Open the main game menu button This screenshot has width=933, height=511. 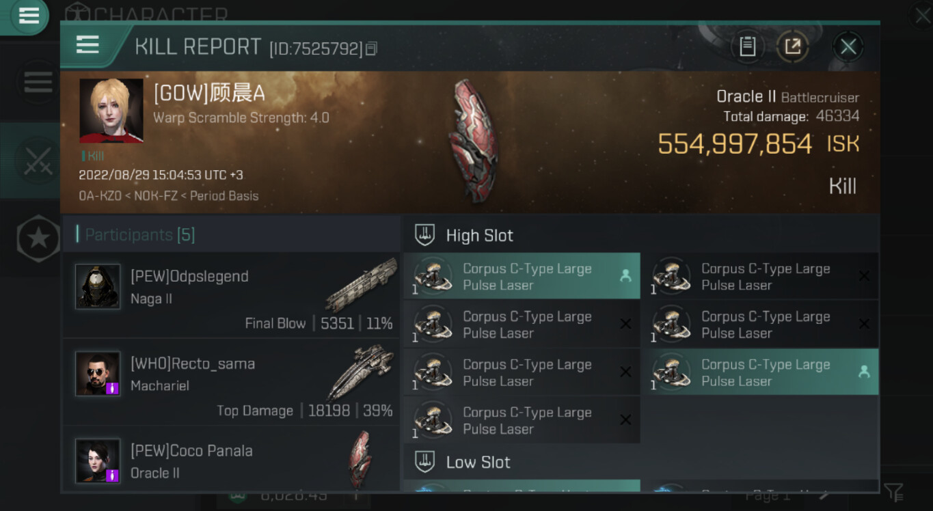pyautogui.click(x=28, y=15)
